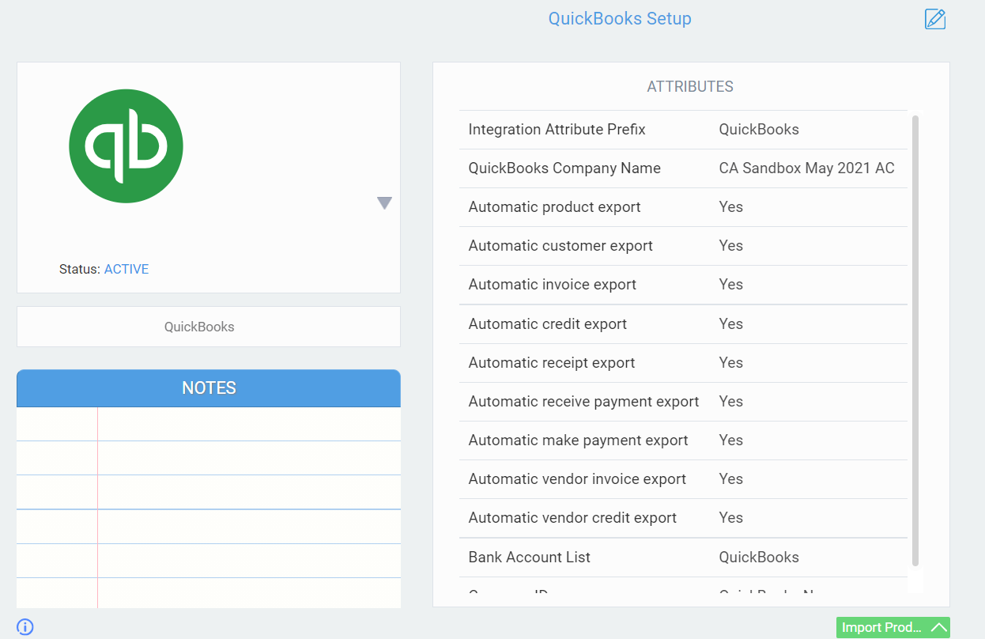Click the green QuickBooks logo
The width and height of the screenshot is (985, 639).
[x=126, y=146]
